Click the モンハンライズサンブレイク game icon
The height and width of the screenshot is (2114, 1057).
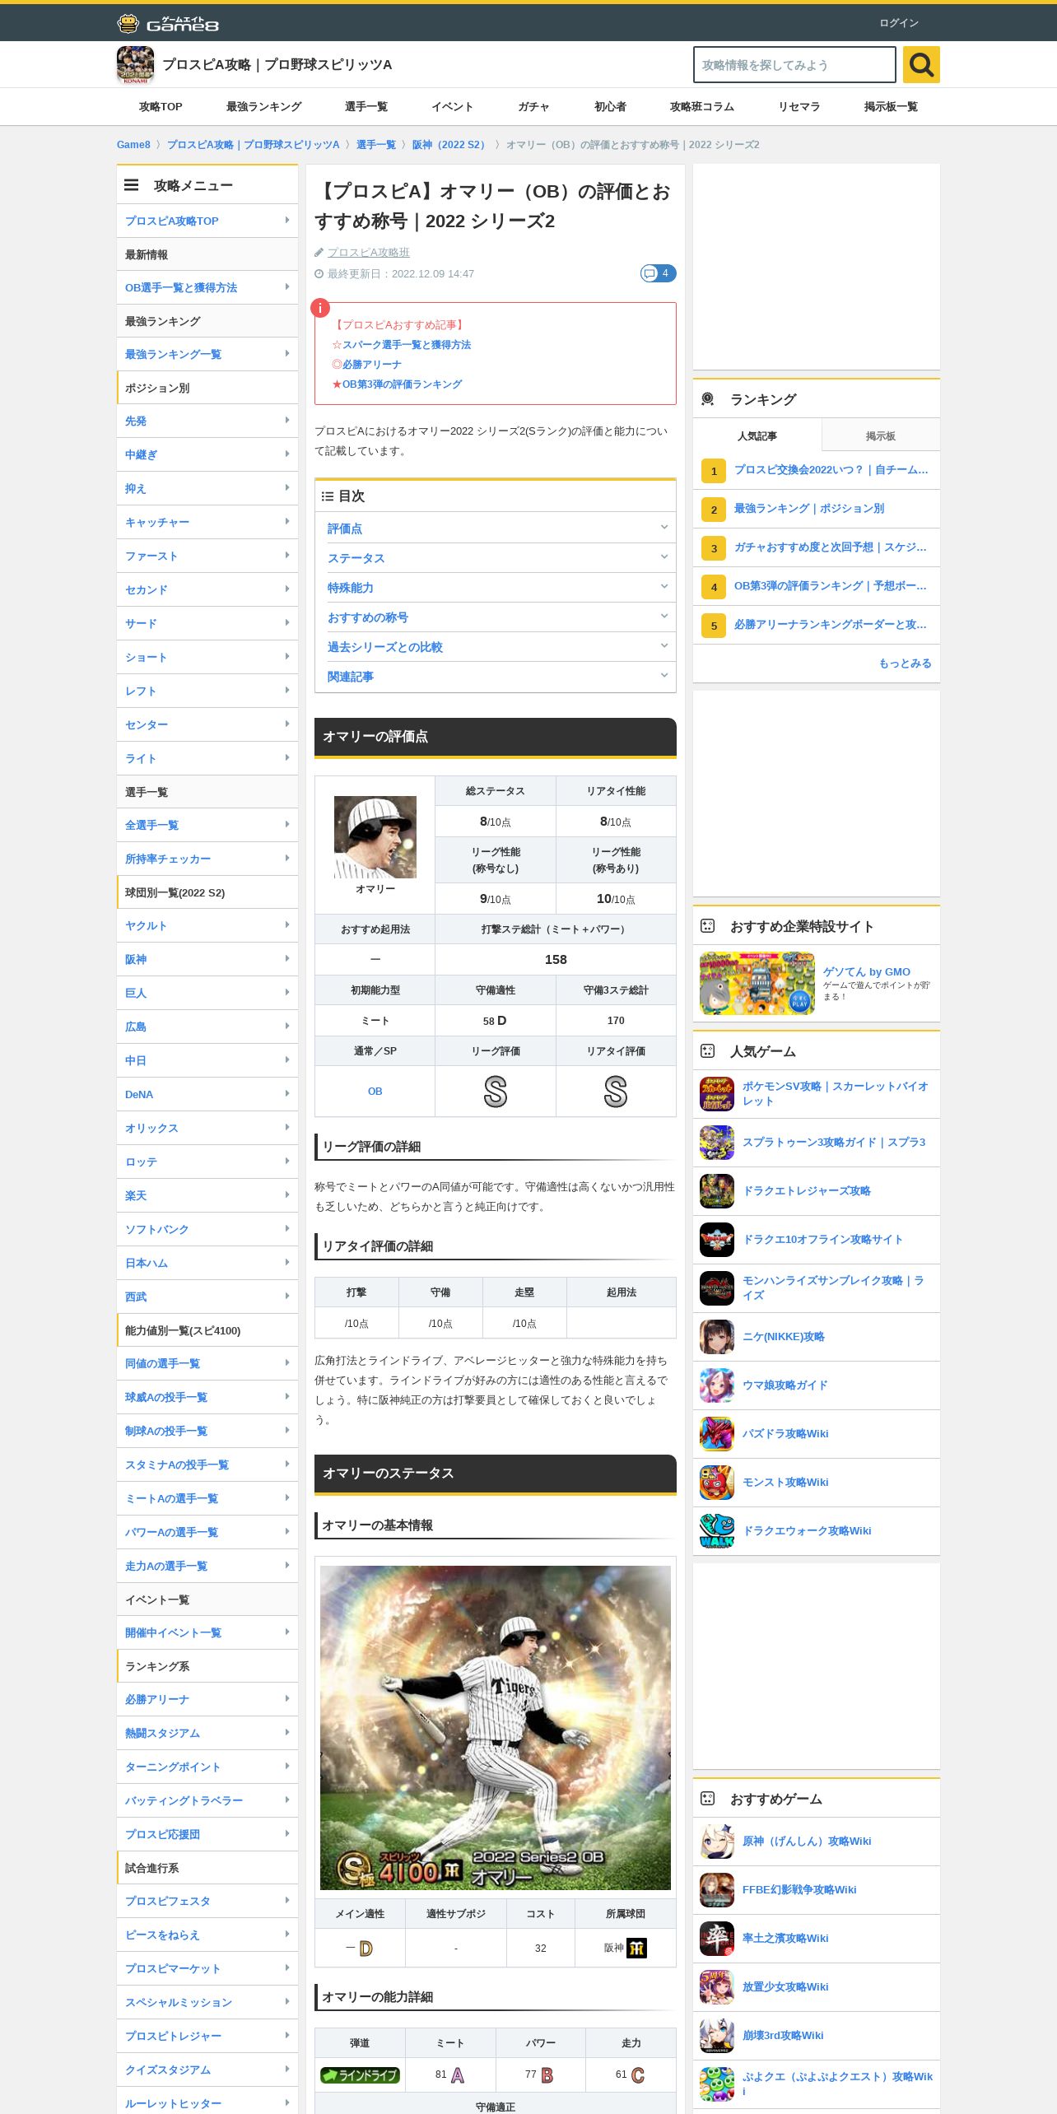pyautogui.click(x=717, y=1288)
